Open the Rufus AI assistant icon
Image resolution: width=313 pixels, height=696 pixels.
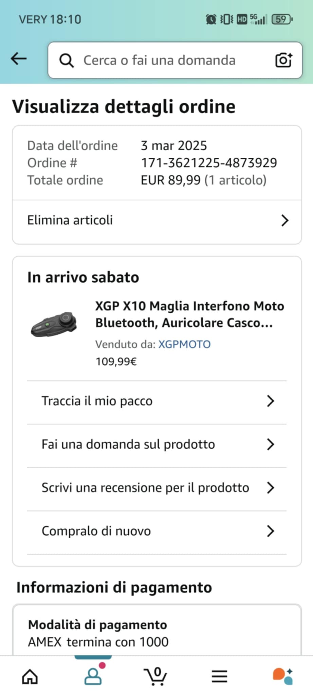pos(283,676)
